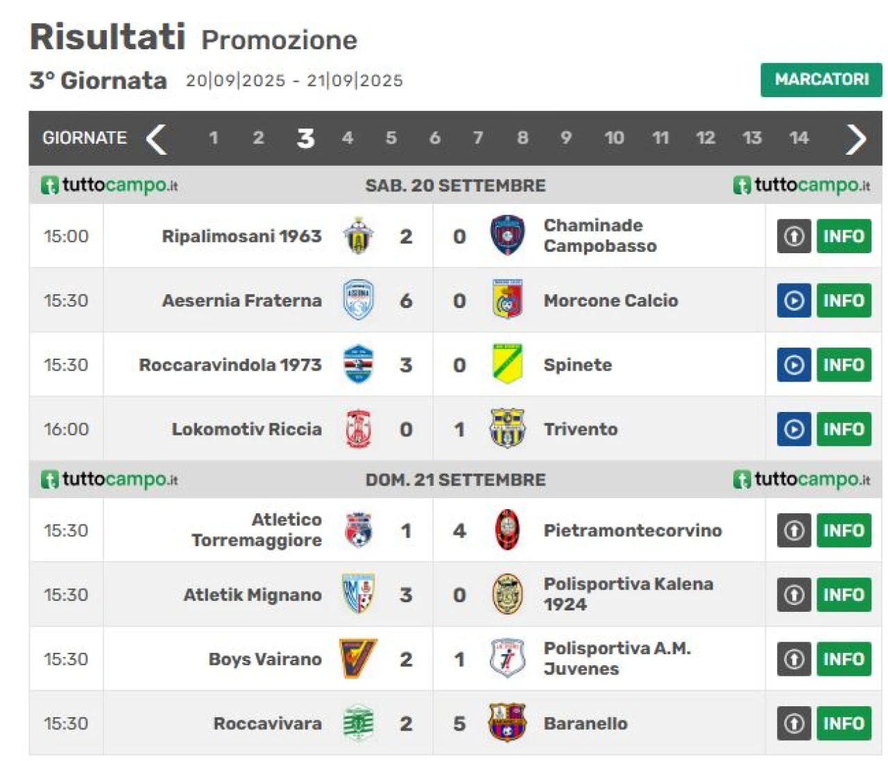The width and height of the screenshot is (888, 761).
Task: Go to previous giornate with left chevron
Action: [157, 139]
